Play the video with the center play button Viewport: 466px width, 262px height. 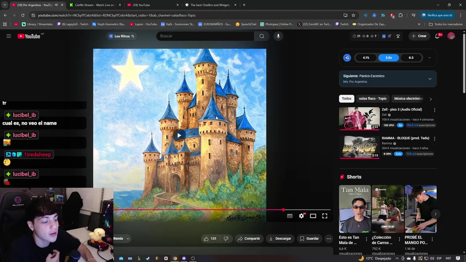point(179,135)
